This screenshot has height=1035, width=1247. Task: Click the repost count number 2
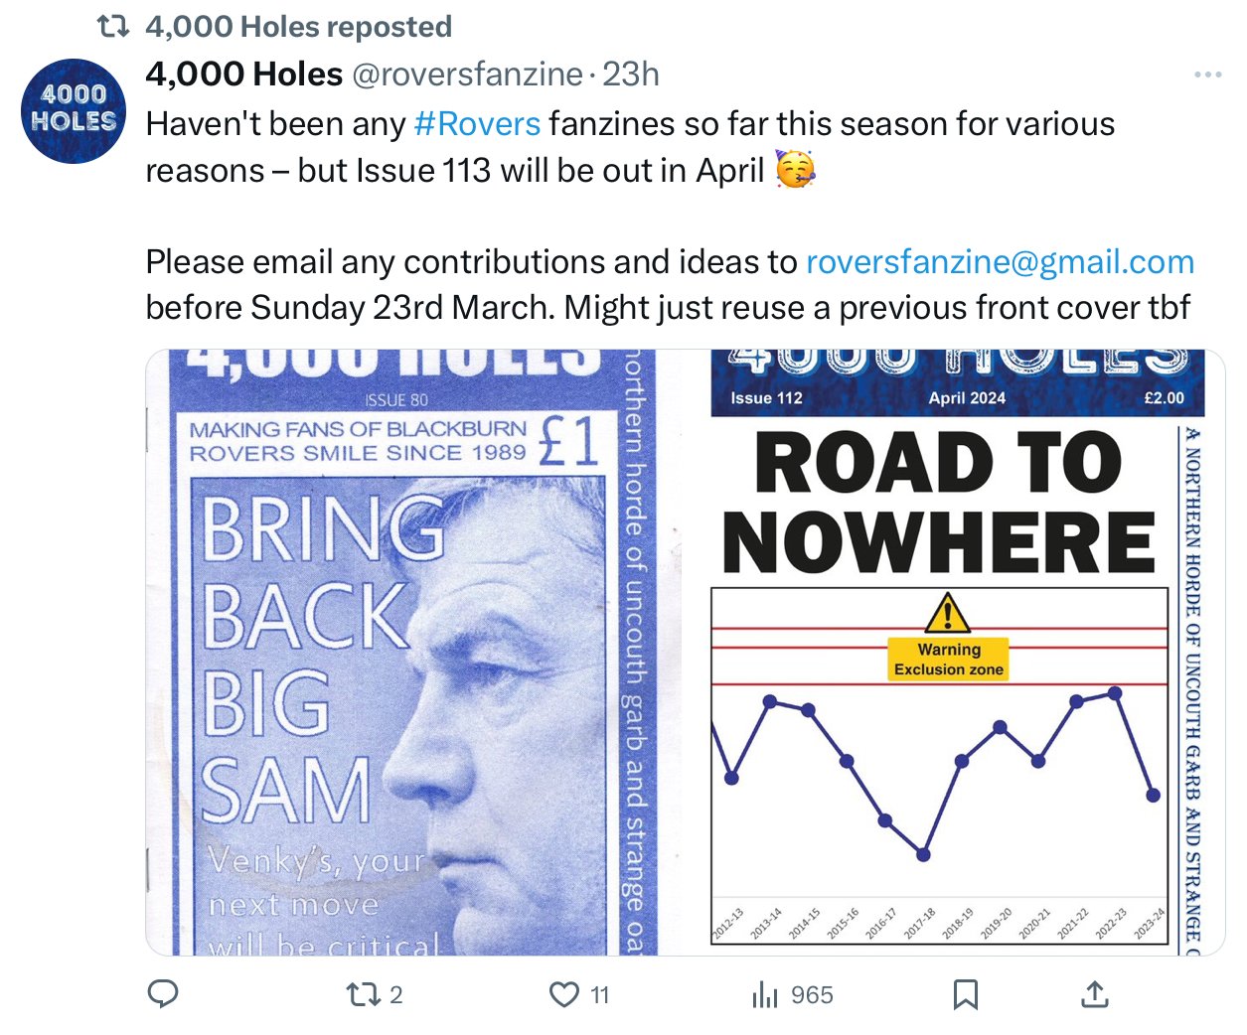(396, 995)
